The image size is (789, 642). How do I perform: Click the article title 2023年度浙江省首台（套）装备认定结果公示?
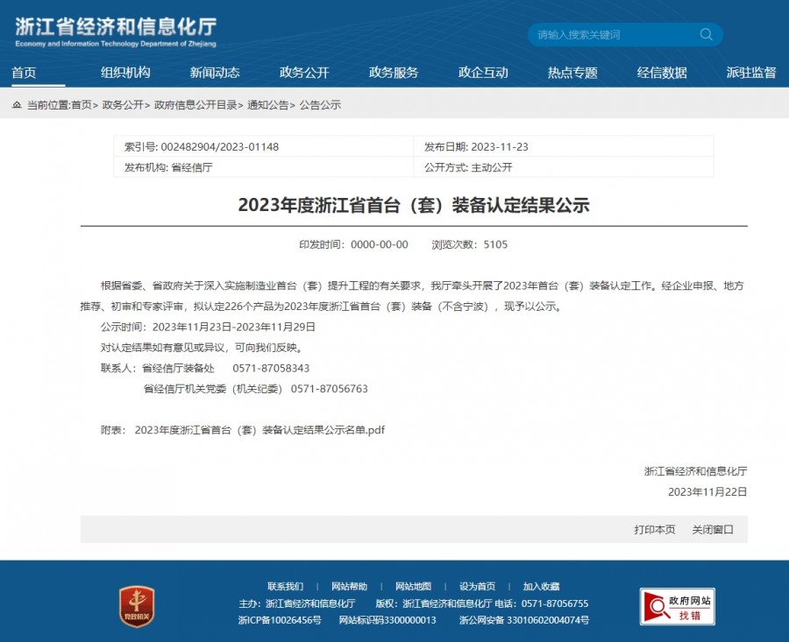tap(414, 205)
